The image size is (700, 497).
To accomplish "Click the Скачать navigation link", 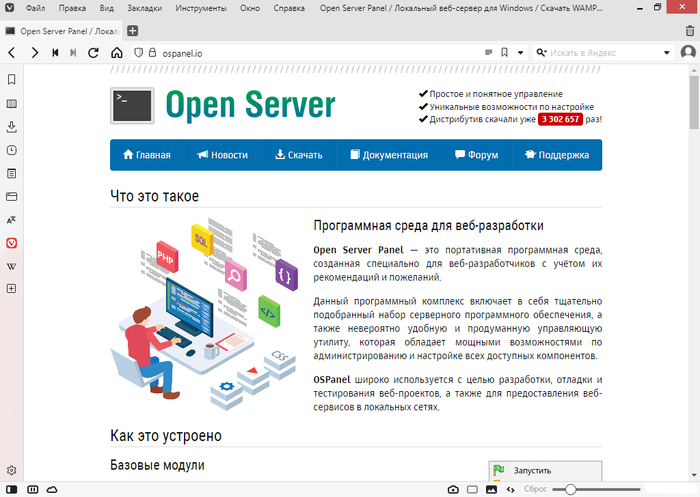I will (x=298, y=155).
